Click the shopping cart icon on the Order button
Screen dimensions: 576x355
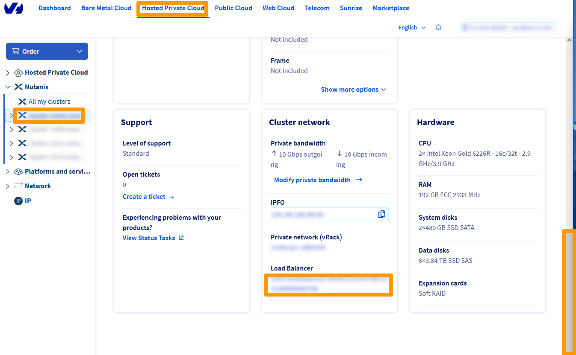[x=15, y=51]
